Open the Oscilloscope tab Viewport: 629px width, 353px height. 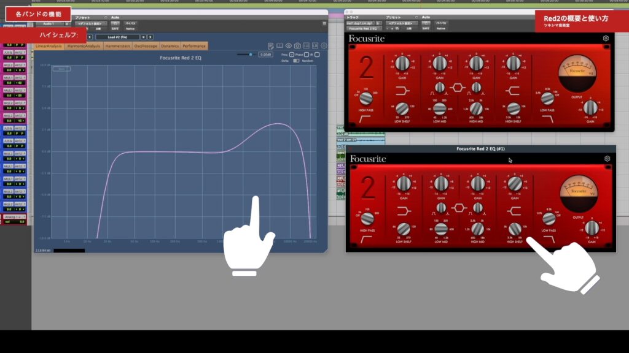pyautogui.click(x=146, y=46)
